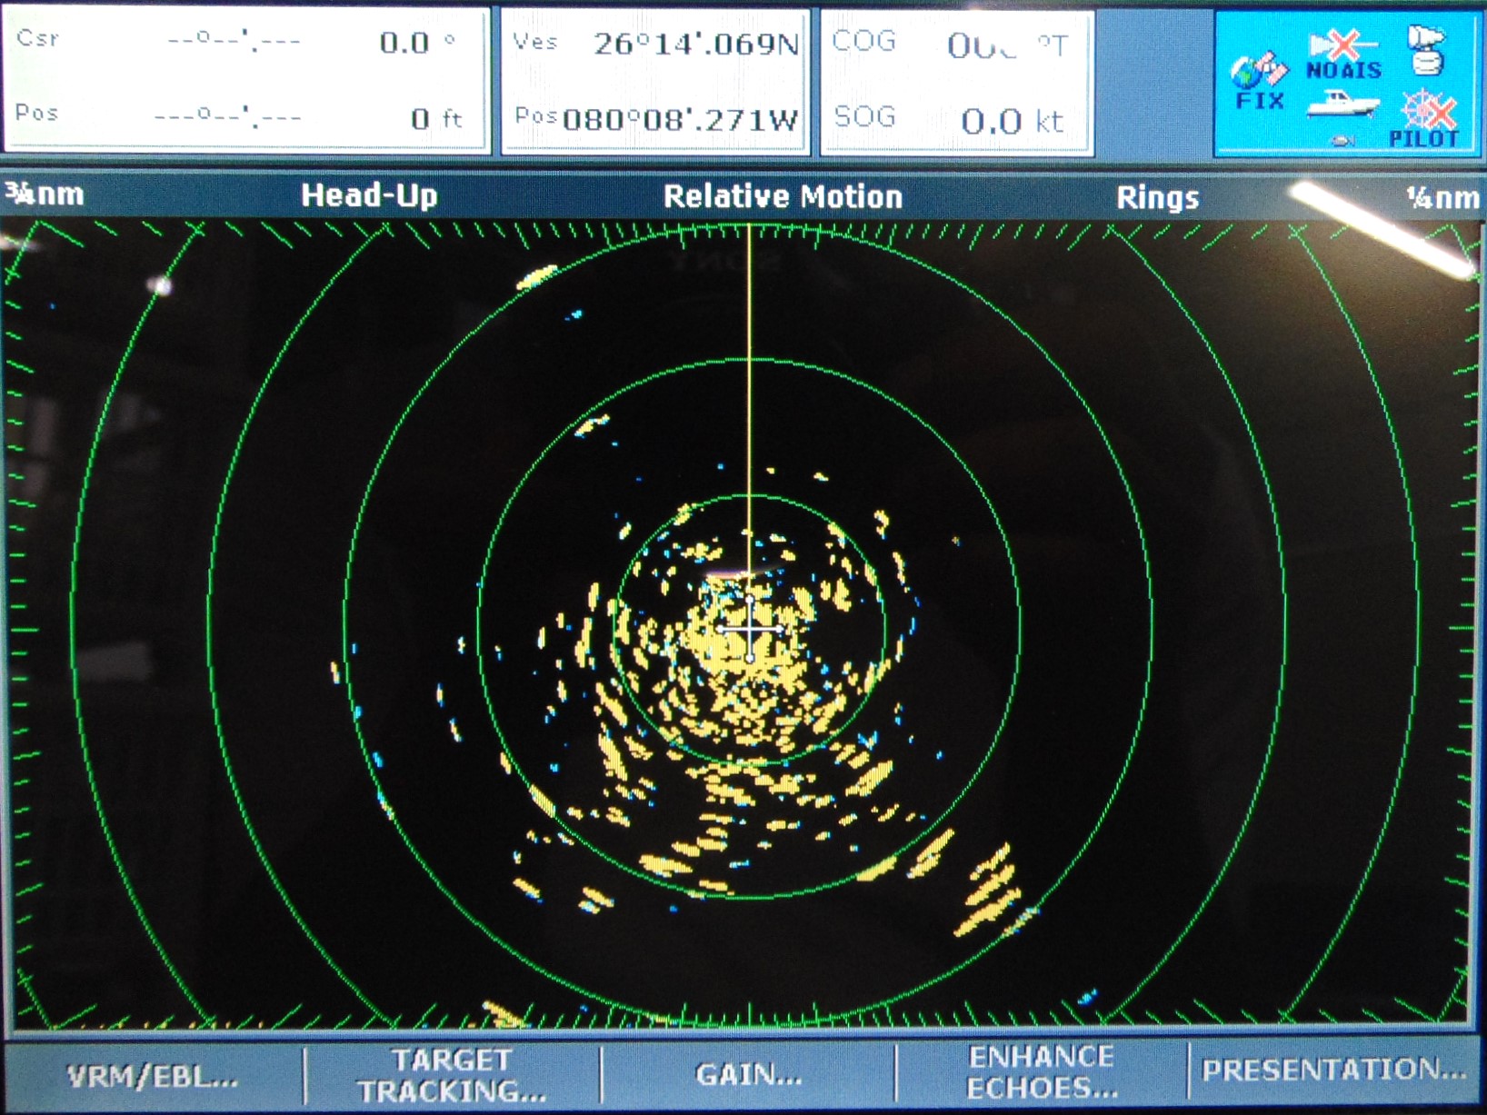Expand the Gain settings
1487x1115 pixels.
coord(748,1076)
